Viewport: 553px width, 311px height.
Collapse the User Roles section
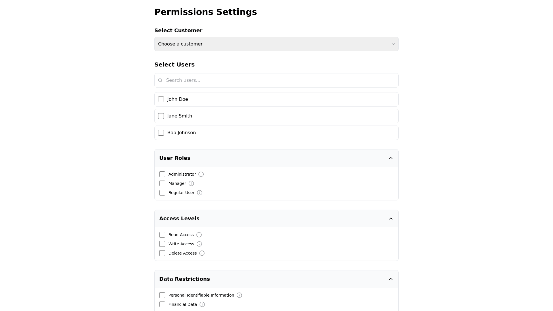pyautogui.click(x=391, y=158)
